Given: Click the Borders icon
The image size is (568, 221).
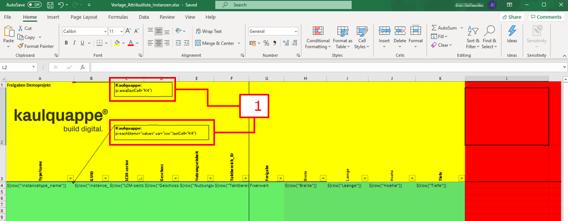Looking at the screenshot, I should 100,43.
